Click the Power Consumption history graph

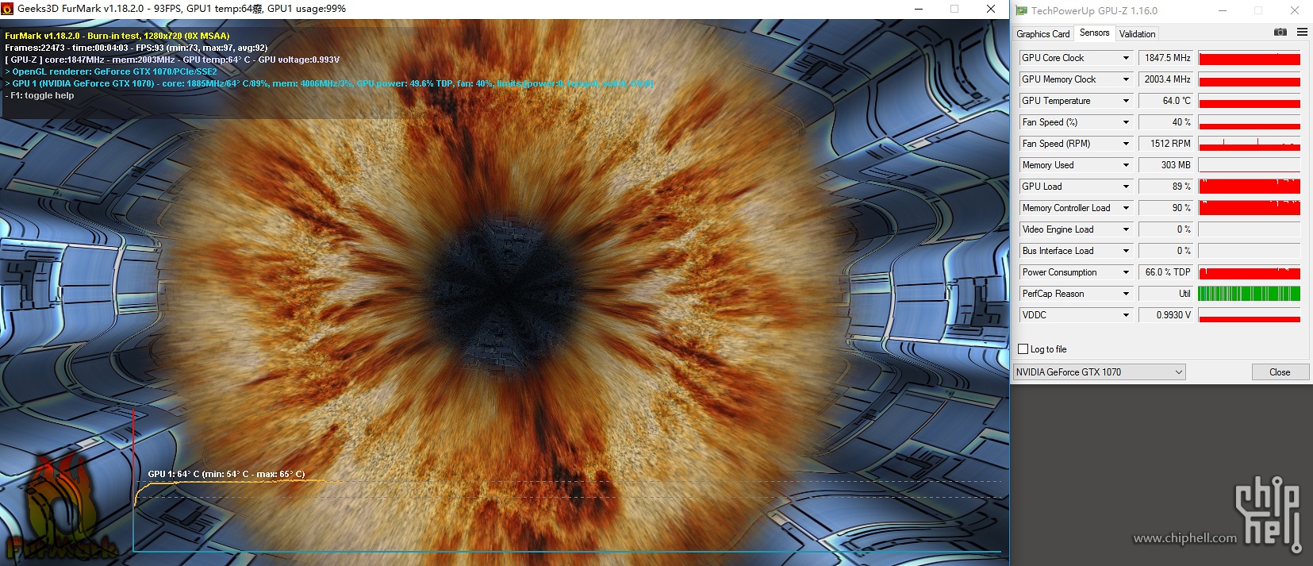[1250, 272]
